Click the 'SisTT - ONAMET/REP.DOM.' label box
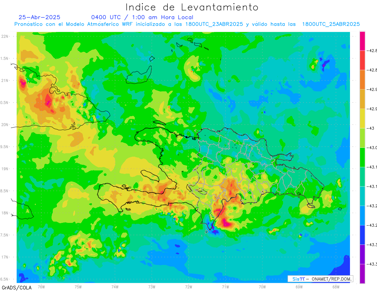Viewport: 377px width, 291px height. (320, 279)
